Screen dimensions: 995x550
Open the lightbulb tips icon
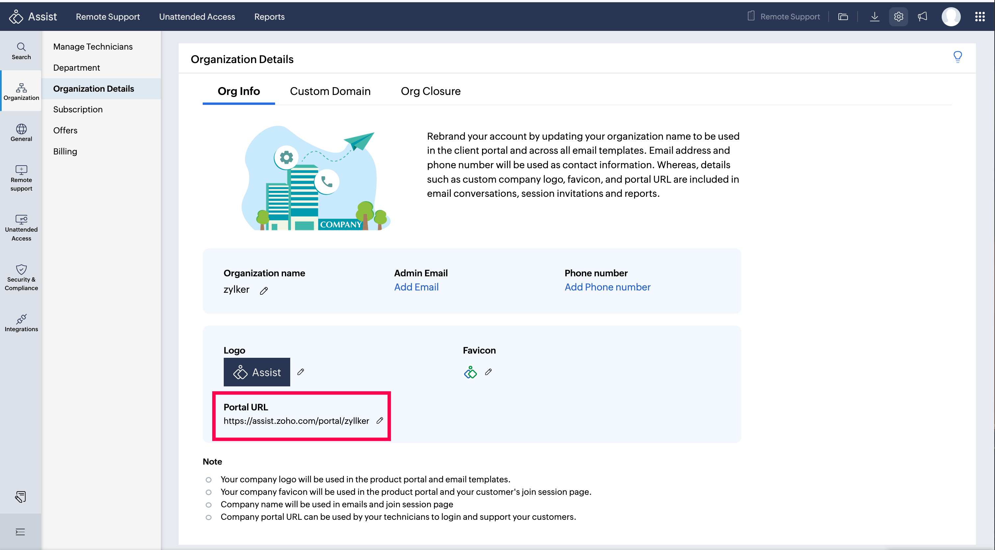point(957,57)
